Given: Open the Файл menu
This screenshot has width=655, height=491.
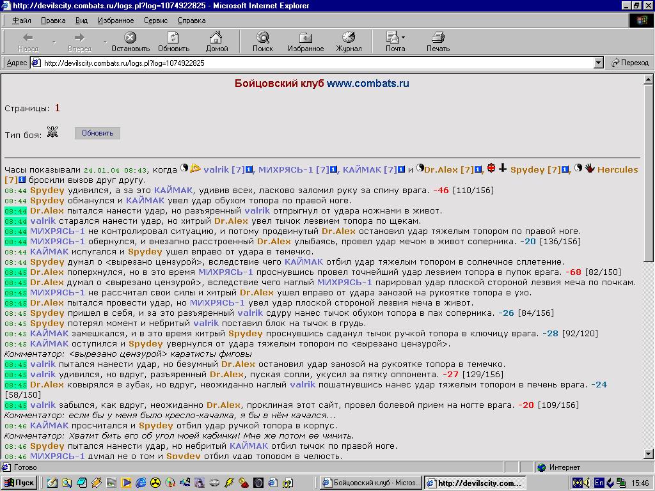Looking at the screenshot, I should (21, 20).
